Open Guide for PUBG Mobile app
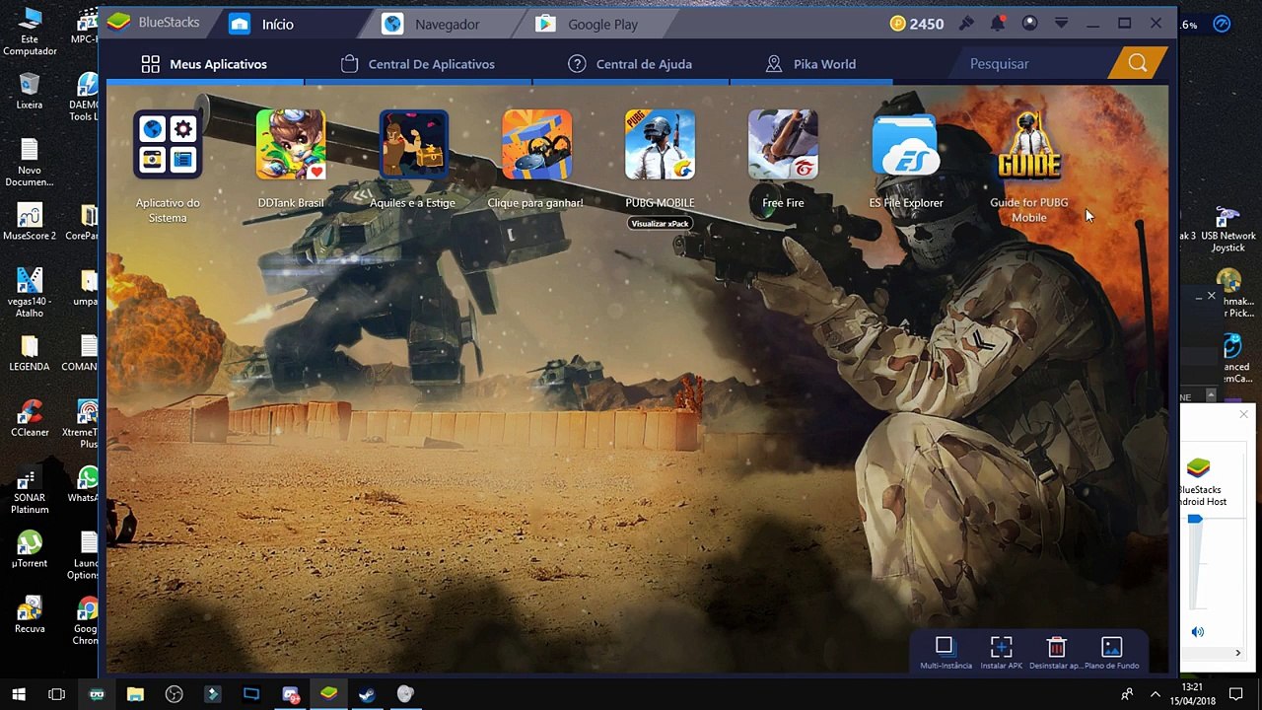The width and height of the screenshot is (1262, 710). coord(1028,145)
